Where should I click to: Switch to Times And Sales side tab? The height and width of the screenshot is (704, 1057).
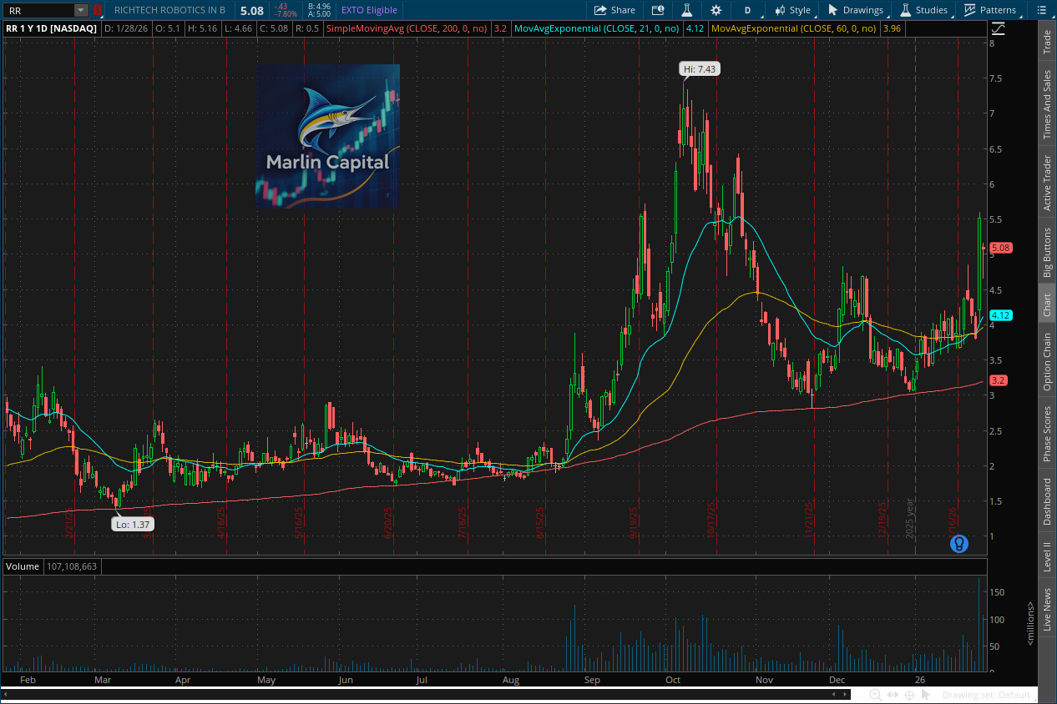pyautogui.click(x=1047, y=104)
